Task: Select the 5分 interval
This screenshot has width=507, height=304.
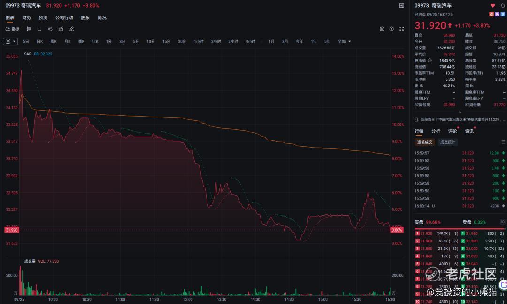Action: (136, 41)
